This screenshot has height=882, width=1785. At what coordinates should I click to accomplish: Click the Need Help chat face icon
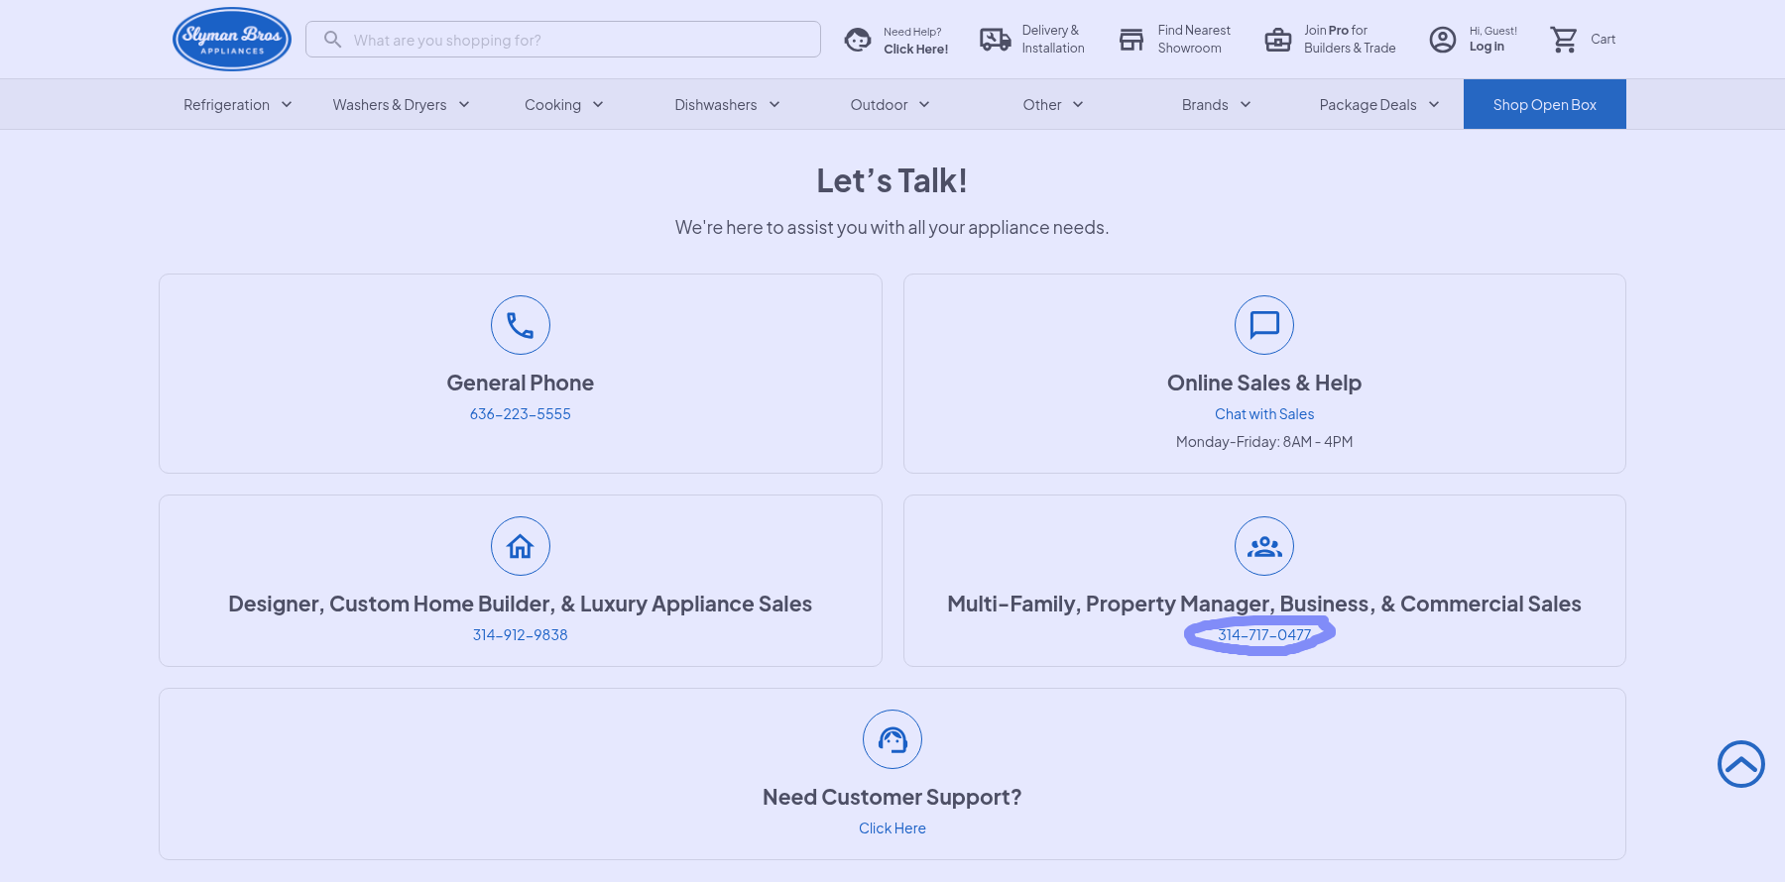coord(858,40)
